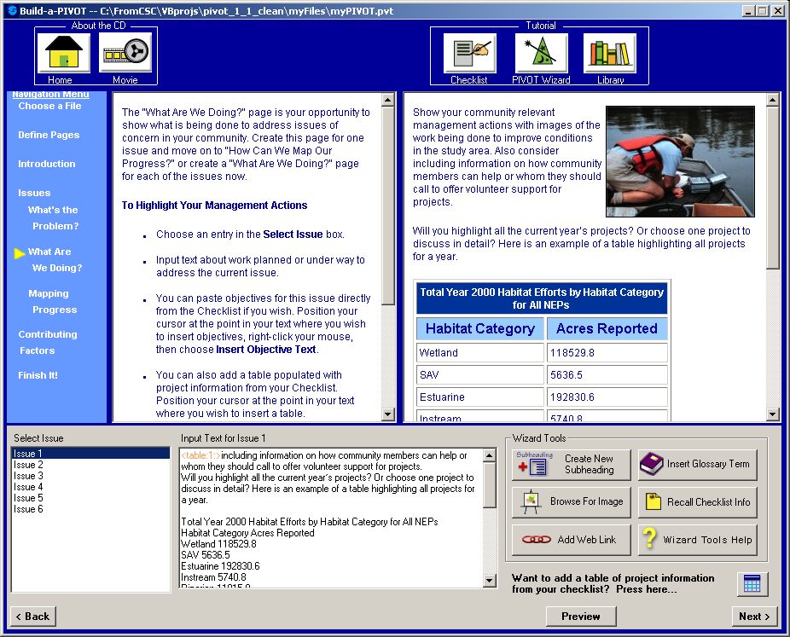Screen dimensions: 790x637
Task: Click Recall Checklist Info tool
Action: pos(698,502)
